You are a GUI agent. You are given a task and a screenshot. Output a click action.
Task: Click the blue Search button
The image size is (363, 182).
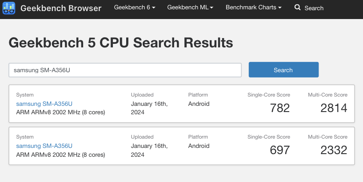click(283, 70)
